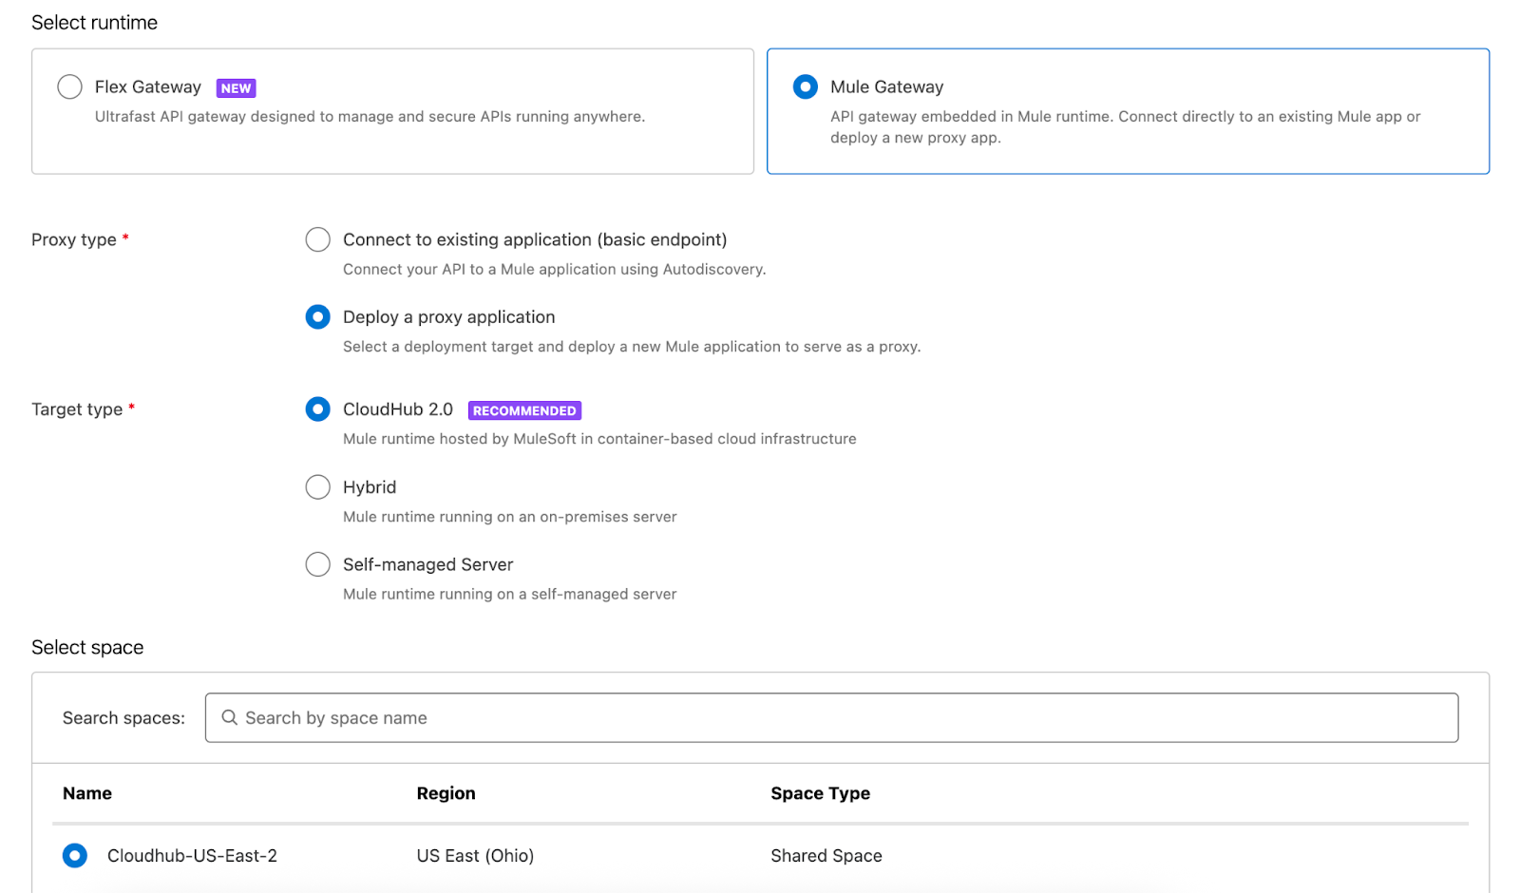Click the Cloudhub-US-East-2 name text
The width and height of the screenshot is (1520, 893).
192,856
